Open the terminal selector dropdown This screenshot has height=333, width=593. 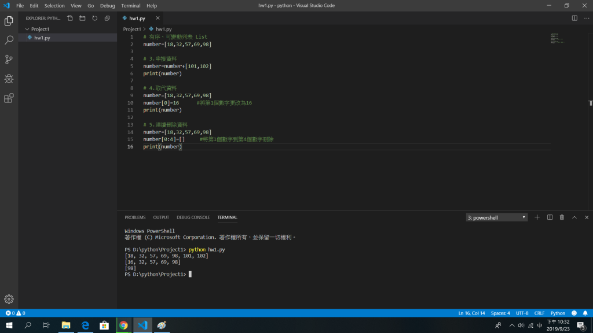click(497, 217)
